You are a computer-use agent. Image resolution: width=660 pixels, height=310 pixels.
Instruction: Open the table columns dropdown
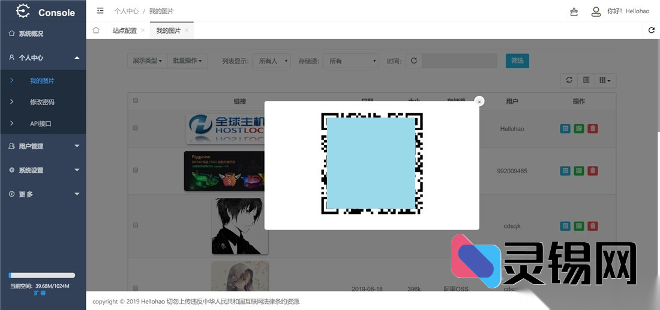pyautogui.click(x=605, y=80)
